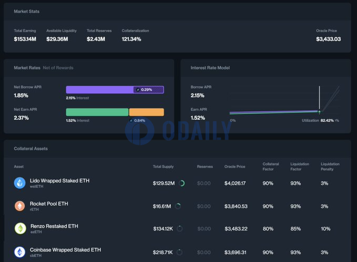Image resolution: width=357 pixels, height=262 pixels.
Task: Click the Renzo ezETH asset icon
Action: coord(21,228)
